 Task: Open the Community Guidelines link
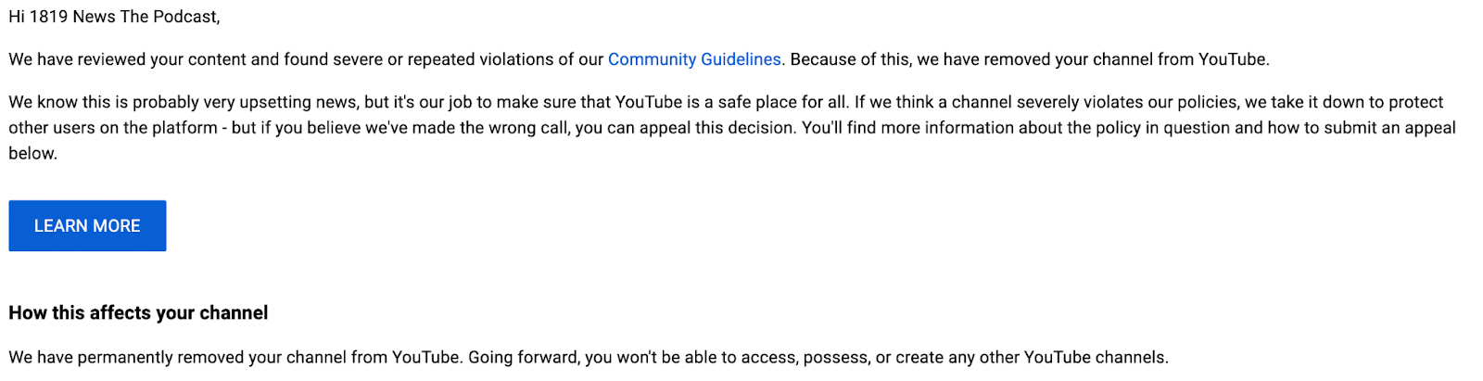tap(694, 59)
